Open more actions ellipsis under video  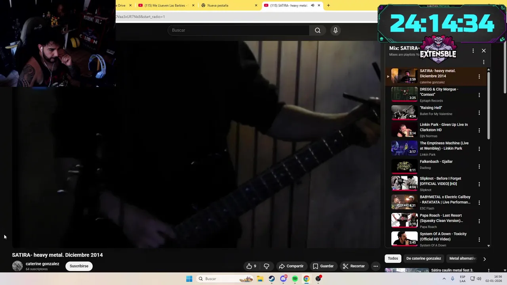pyautogui.click(x=376, y=266)
